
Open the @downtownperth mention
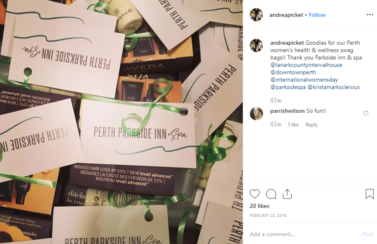click(293, 72)
